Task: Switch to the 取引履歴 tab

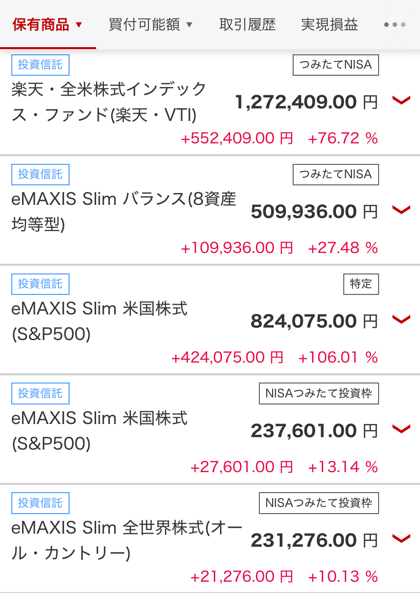Action: click(247, 25)
